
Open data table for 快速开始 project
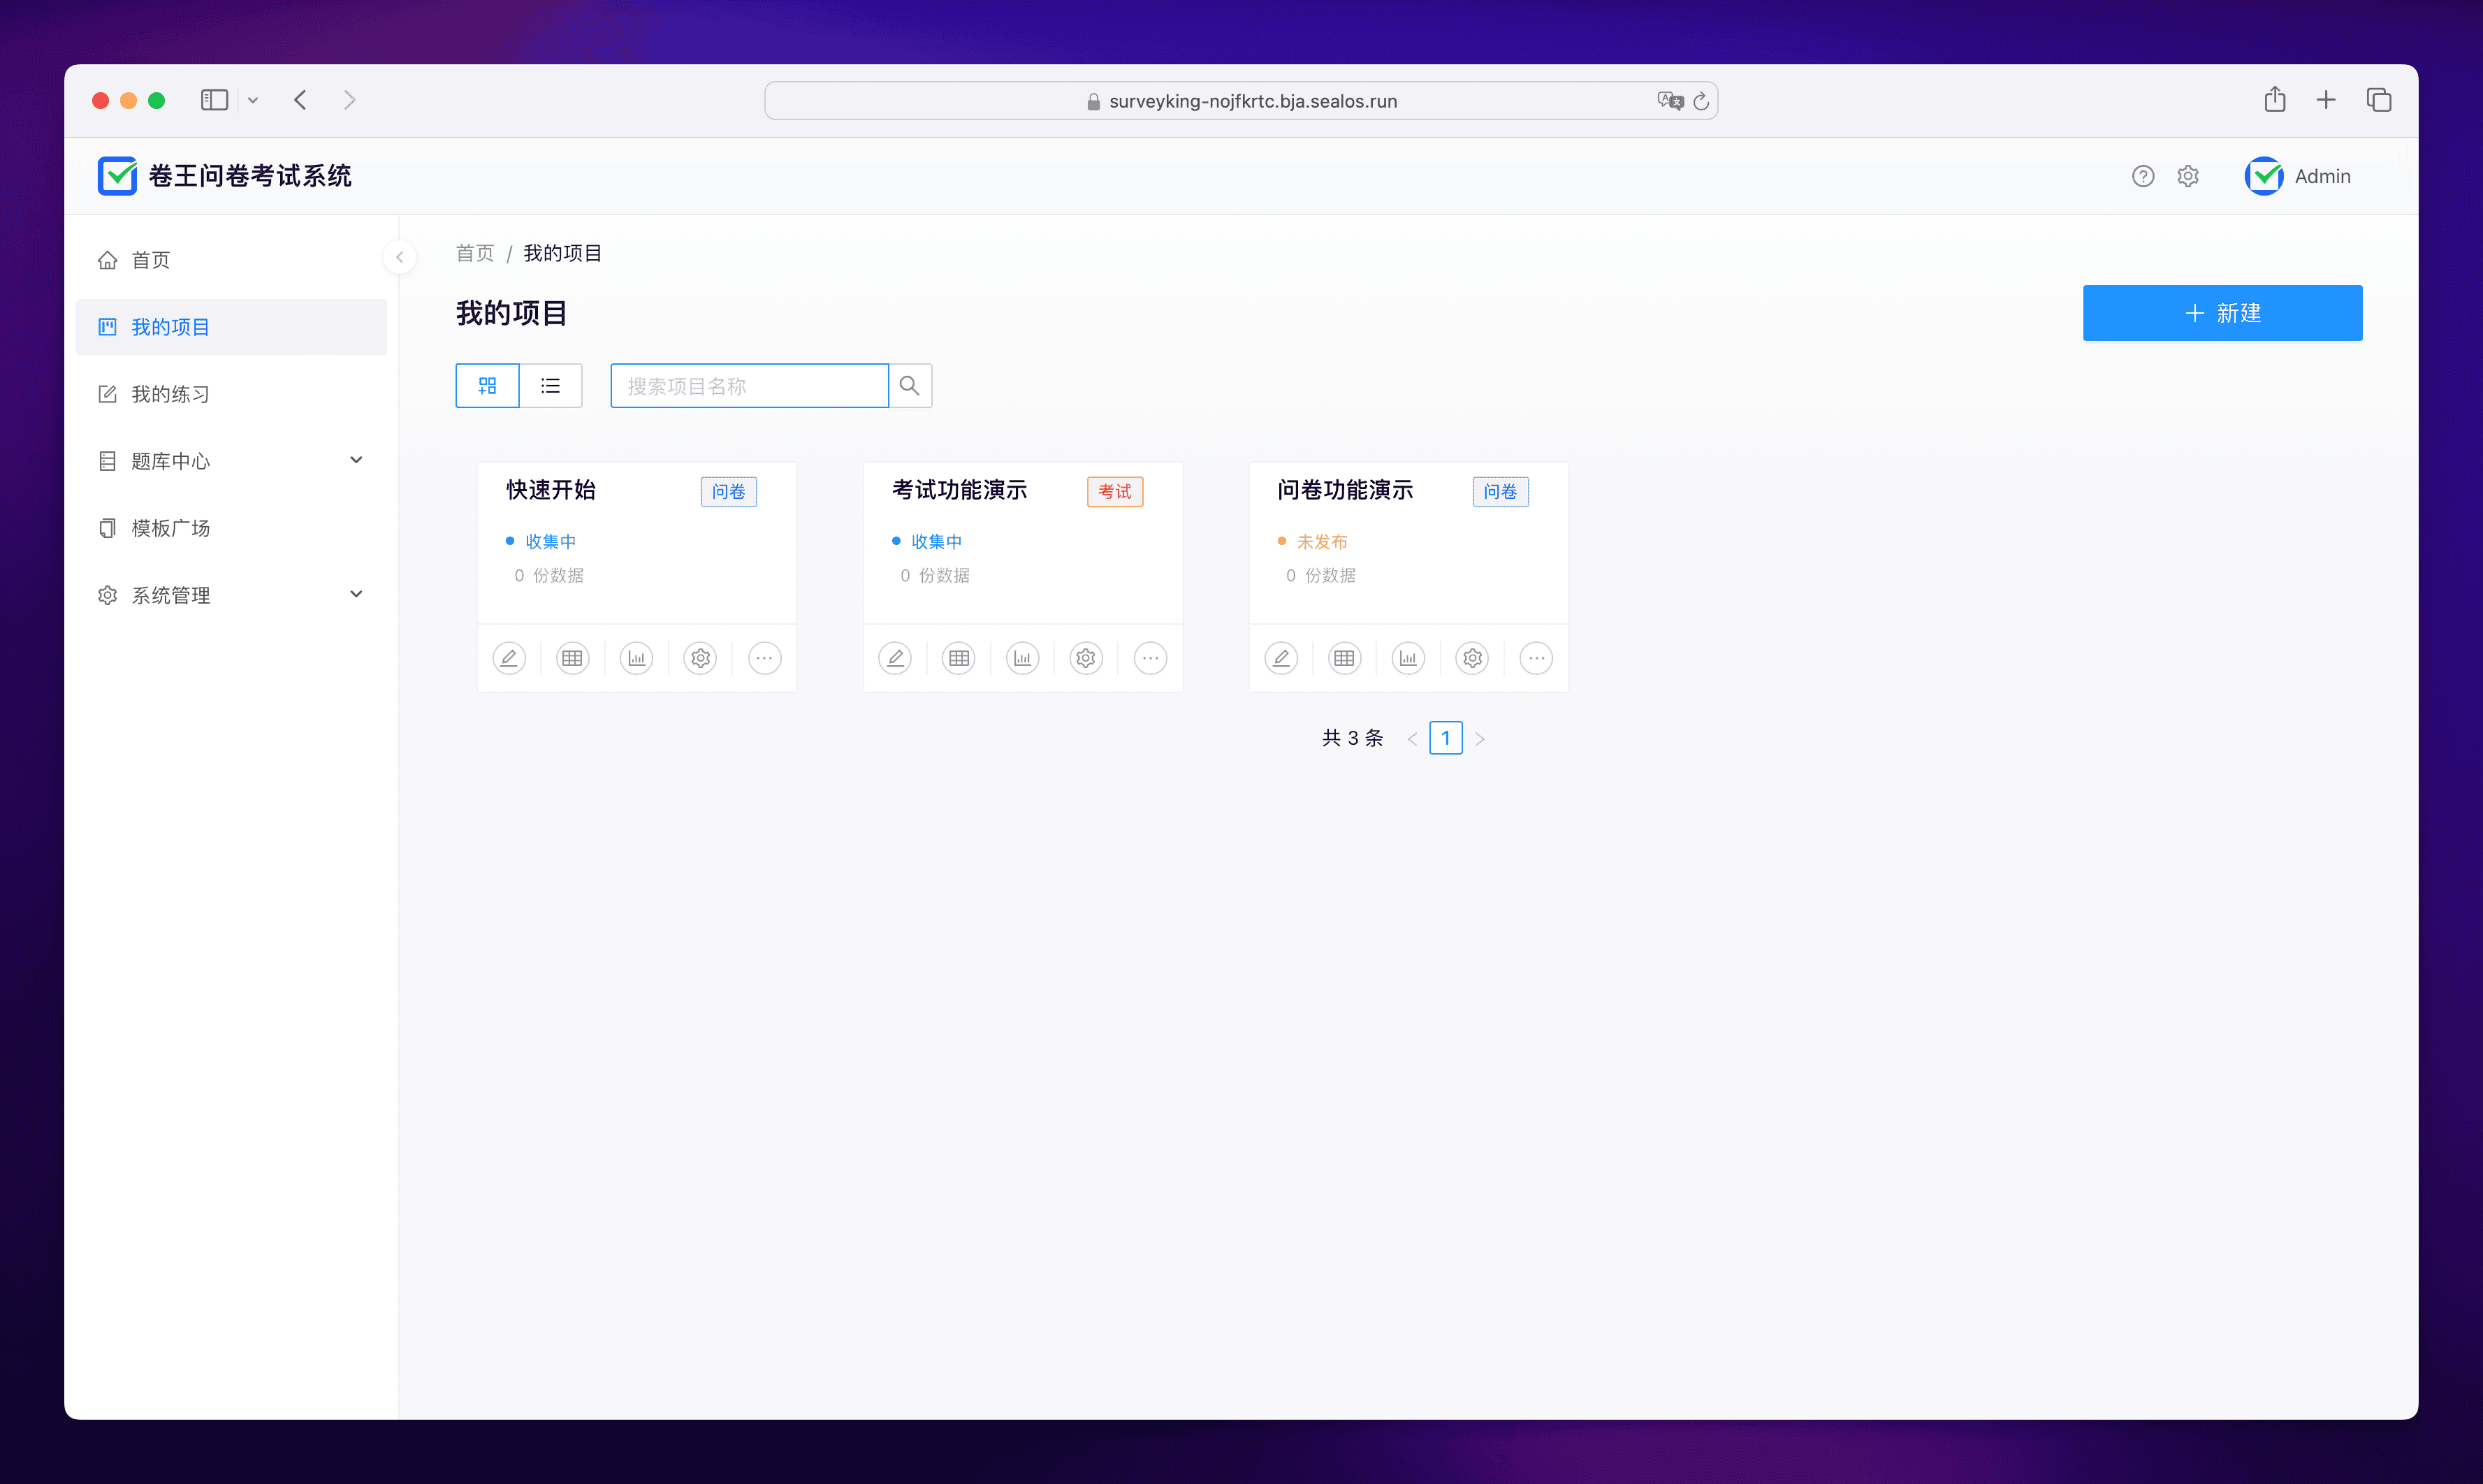[573, 658]
